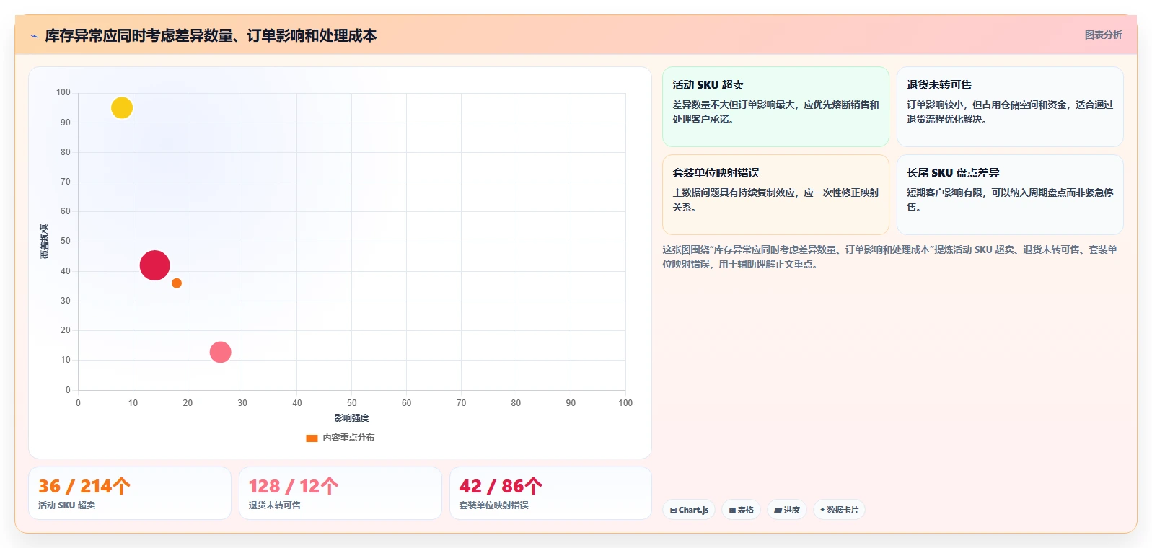The image size is (1152, 548).
Task: Click description 主数据问题具有持续复制效应
Action: pos(775,200)
